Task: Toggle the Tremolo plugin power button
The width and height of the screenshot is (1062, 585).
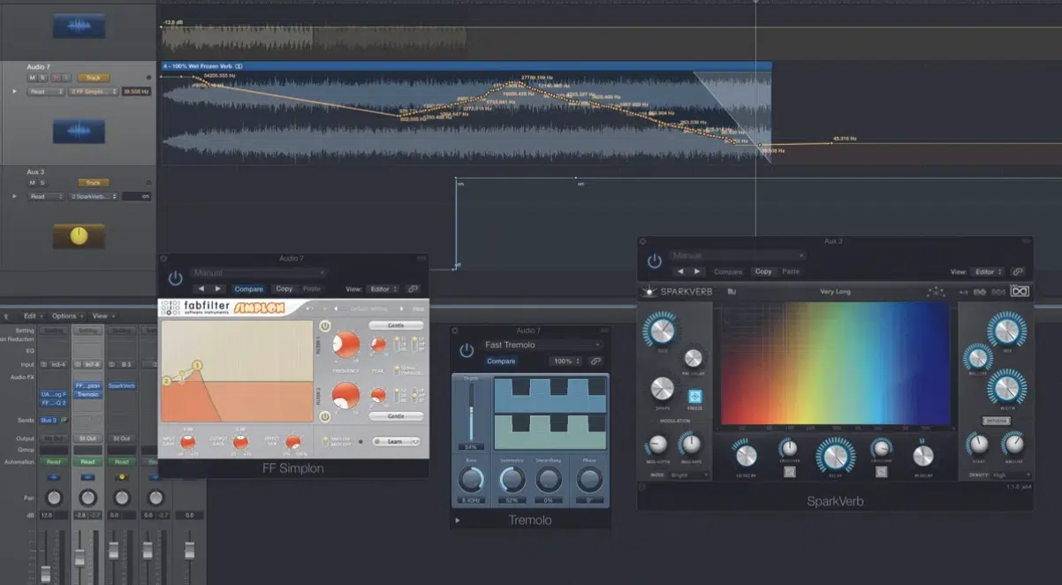Action: 467,352
